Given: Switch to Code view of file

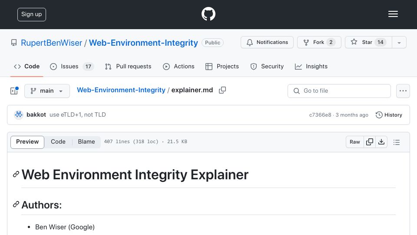Looking at the screenshot, I should coord(58,142).
